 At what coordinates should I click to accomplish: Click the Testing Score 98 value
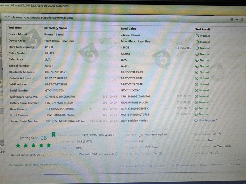44,138
